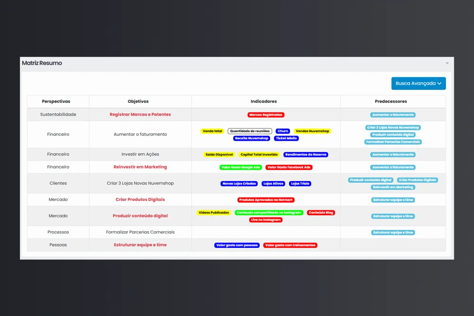Click the Matriz Resumo panel title
This screenshot has width=474, height=316.
(42, 63)
